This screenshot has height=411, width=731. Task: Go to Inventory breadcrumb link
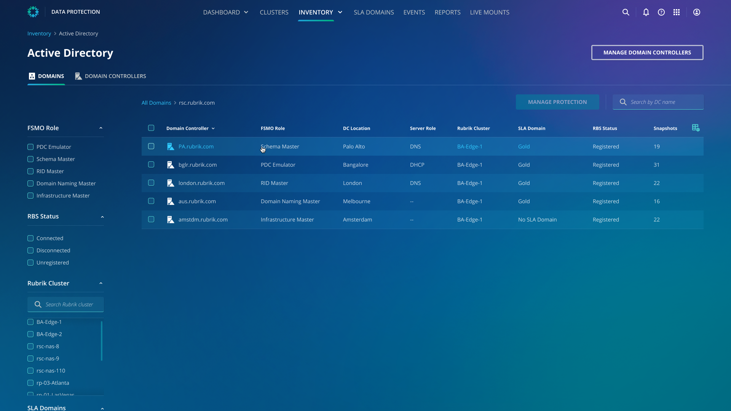39,33
